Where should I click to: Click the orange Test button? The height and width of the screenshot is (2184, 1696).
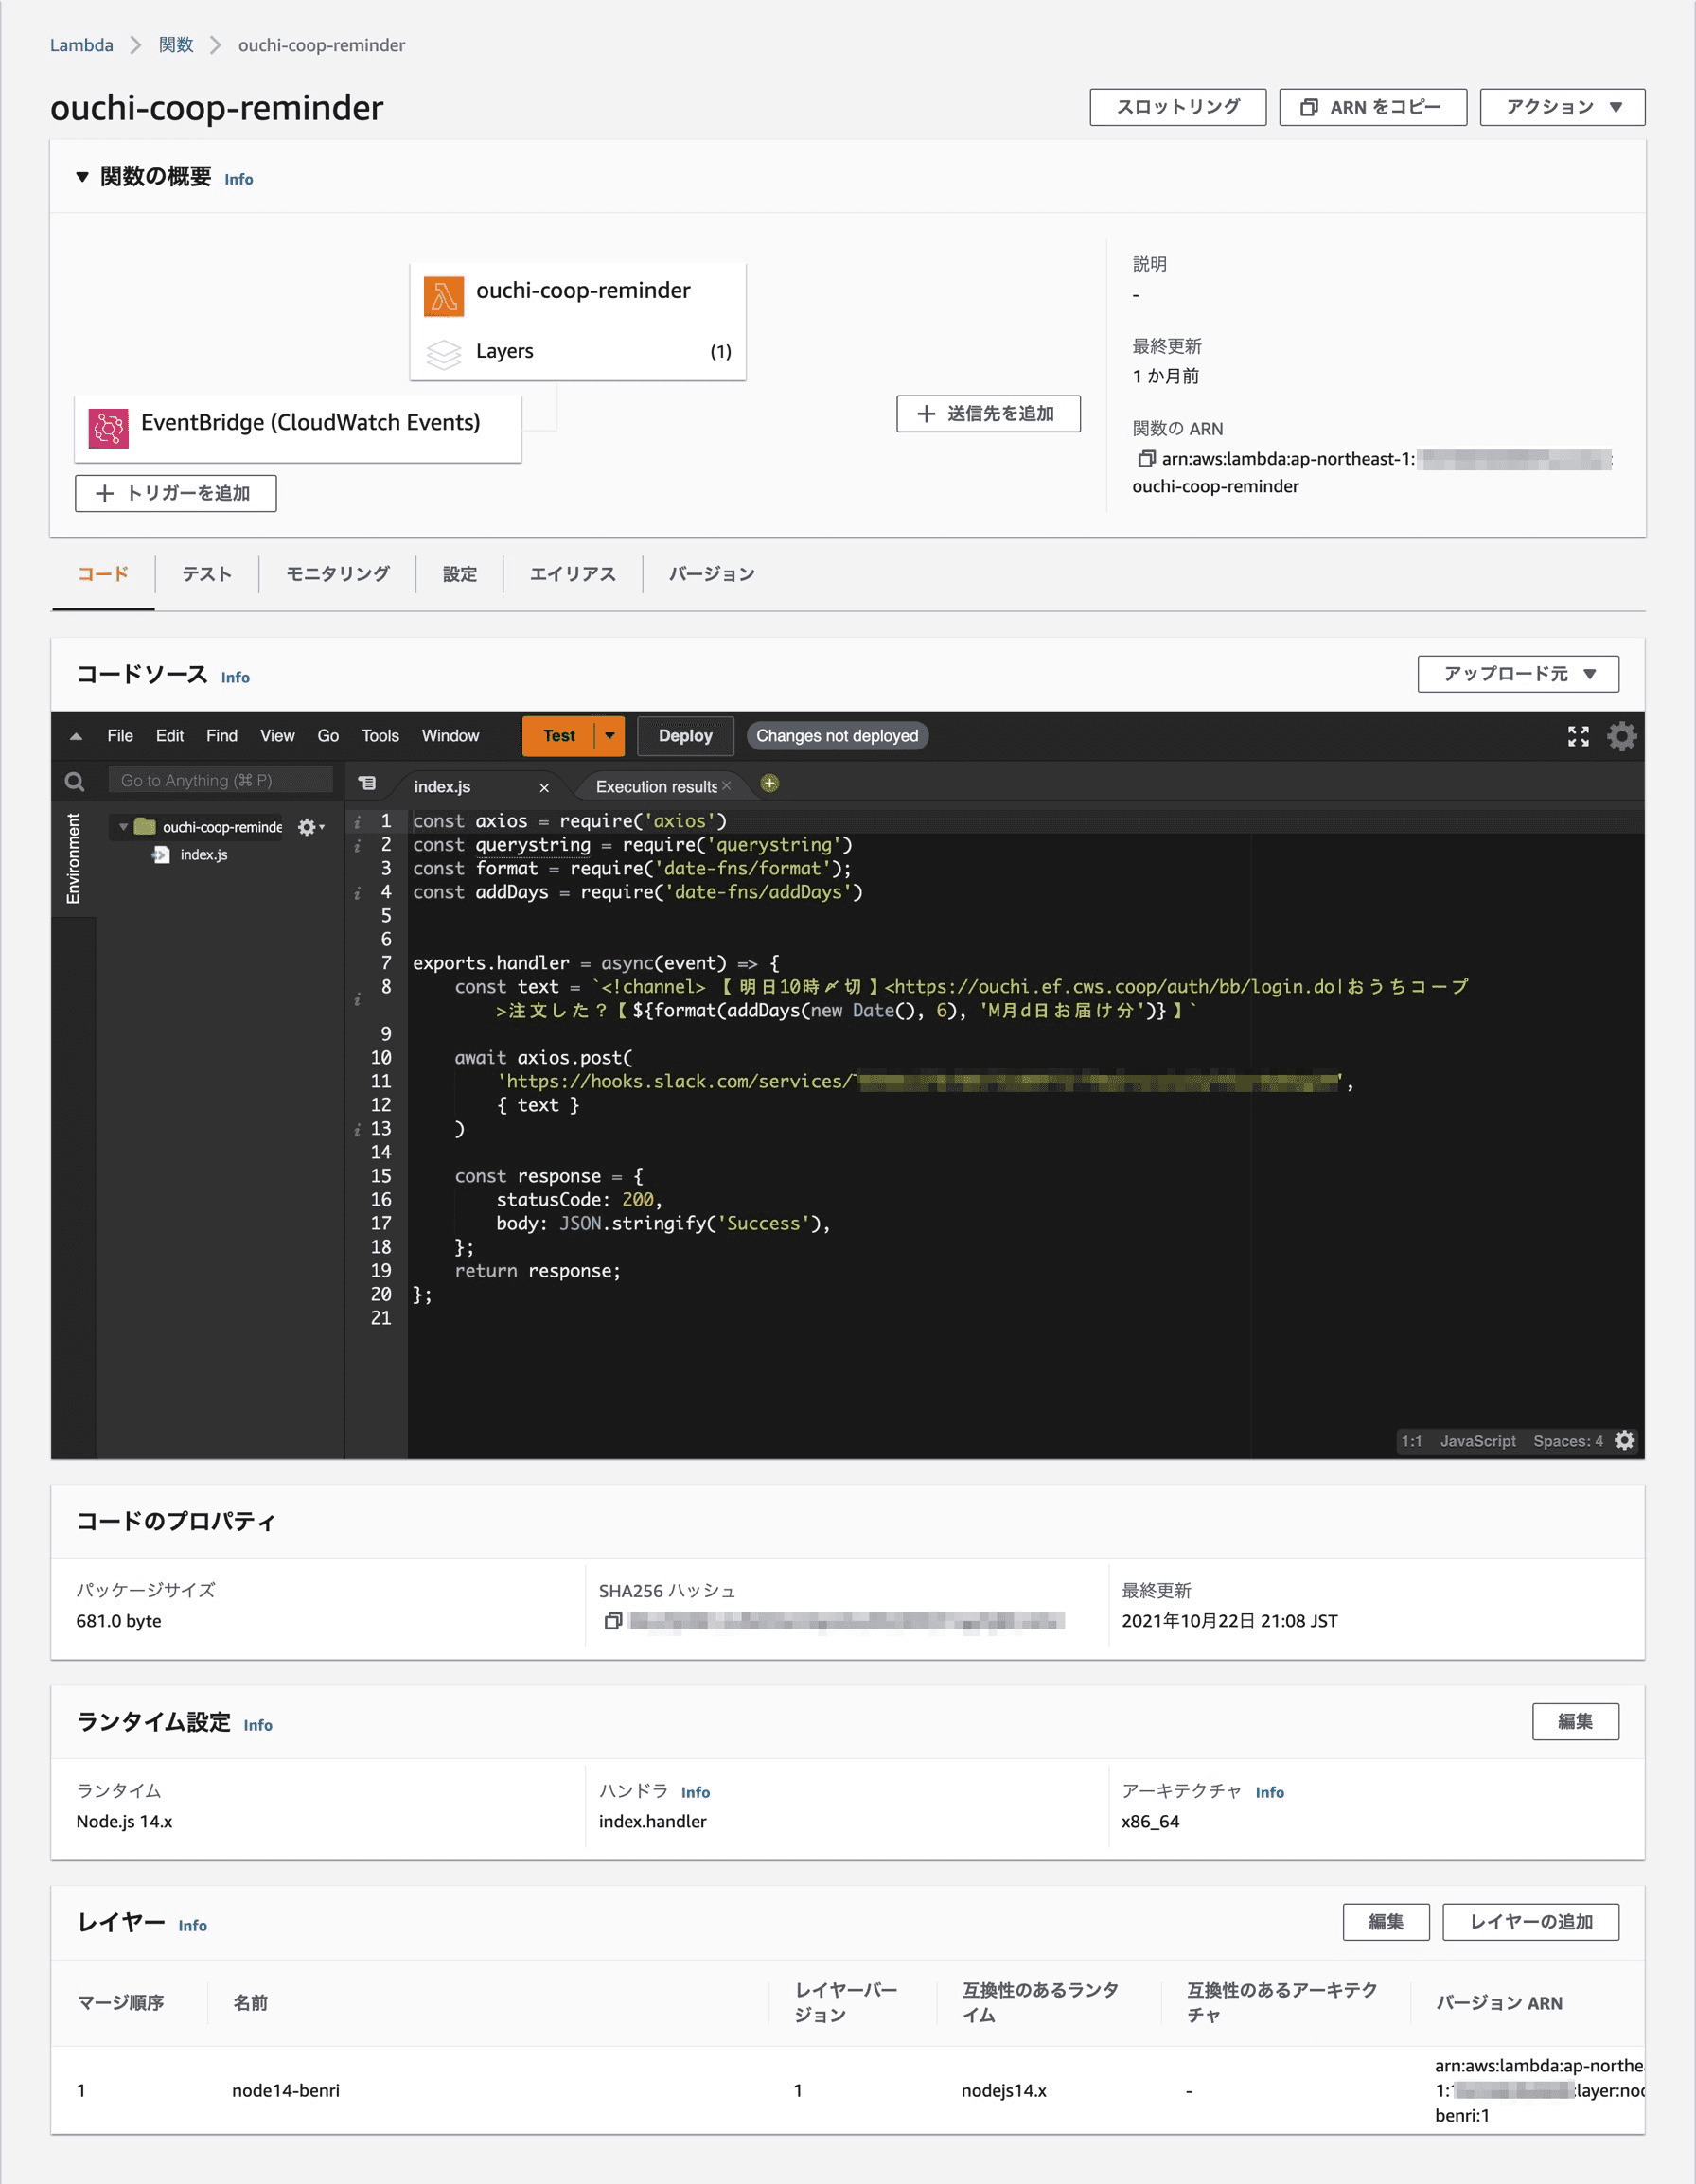[559, 736]
